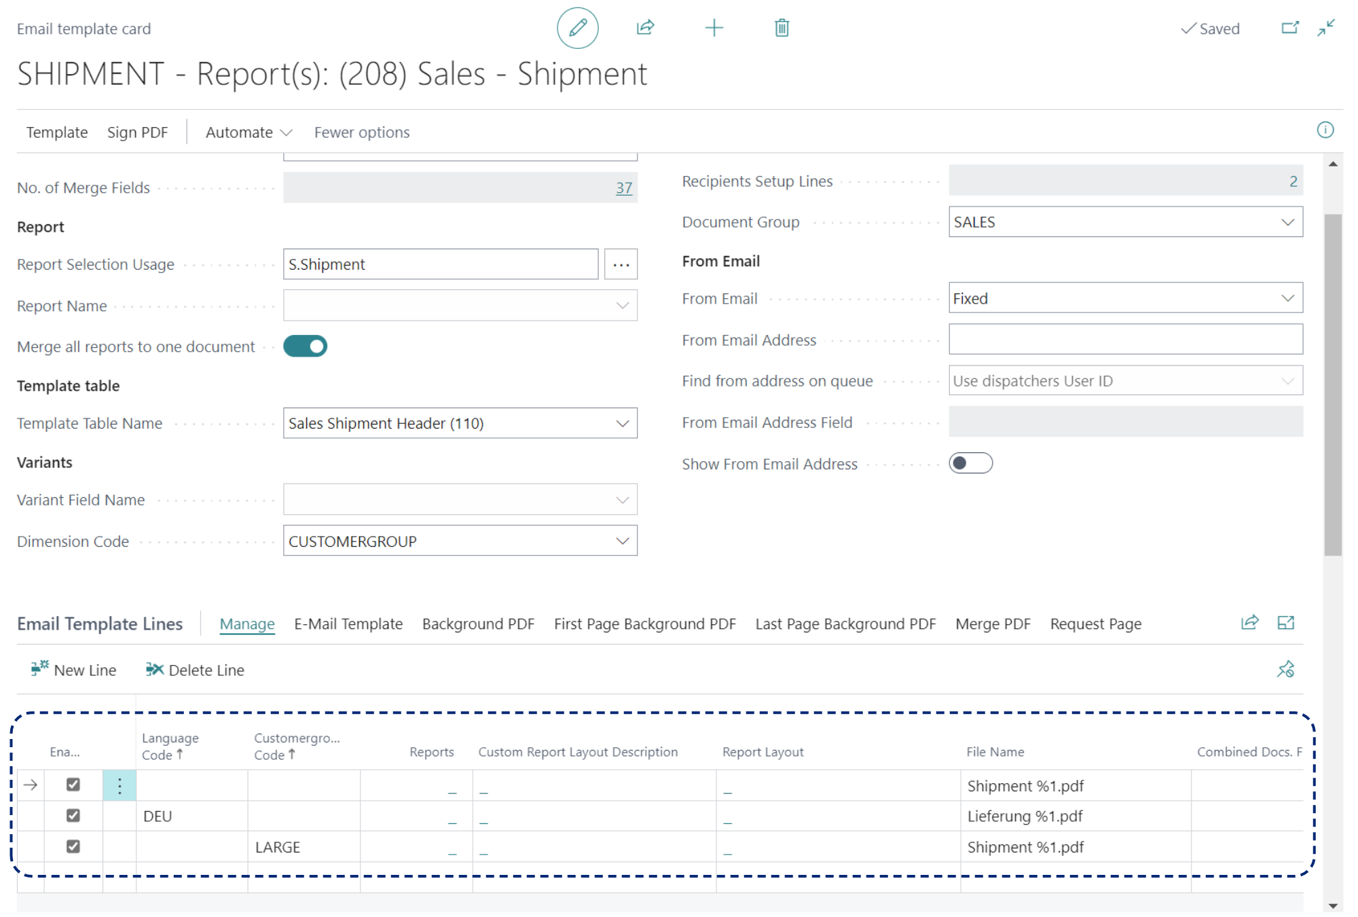Click the Report Layout drilldown on the LARGE row
The image size is (1358, 917).
(x=727, y=852)
